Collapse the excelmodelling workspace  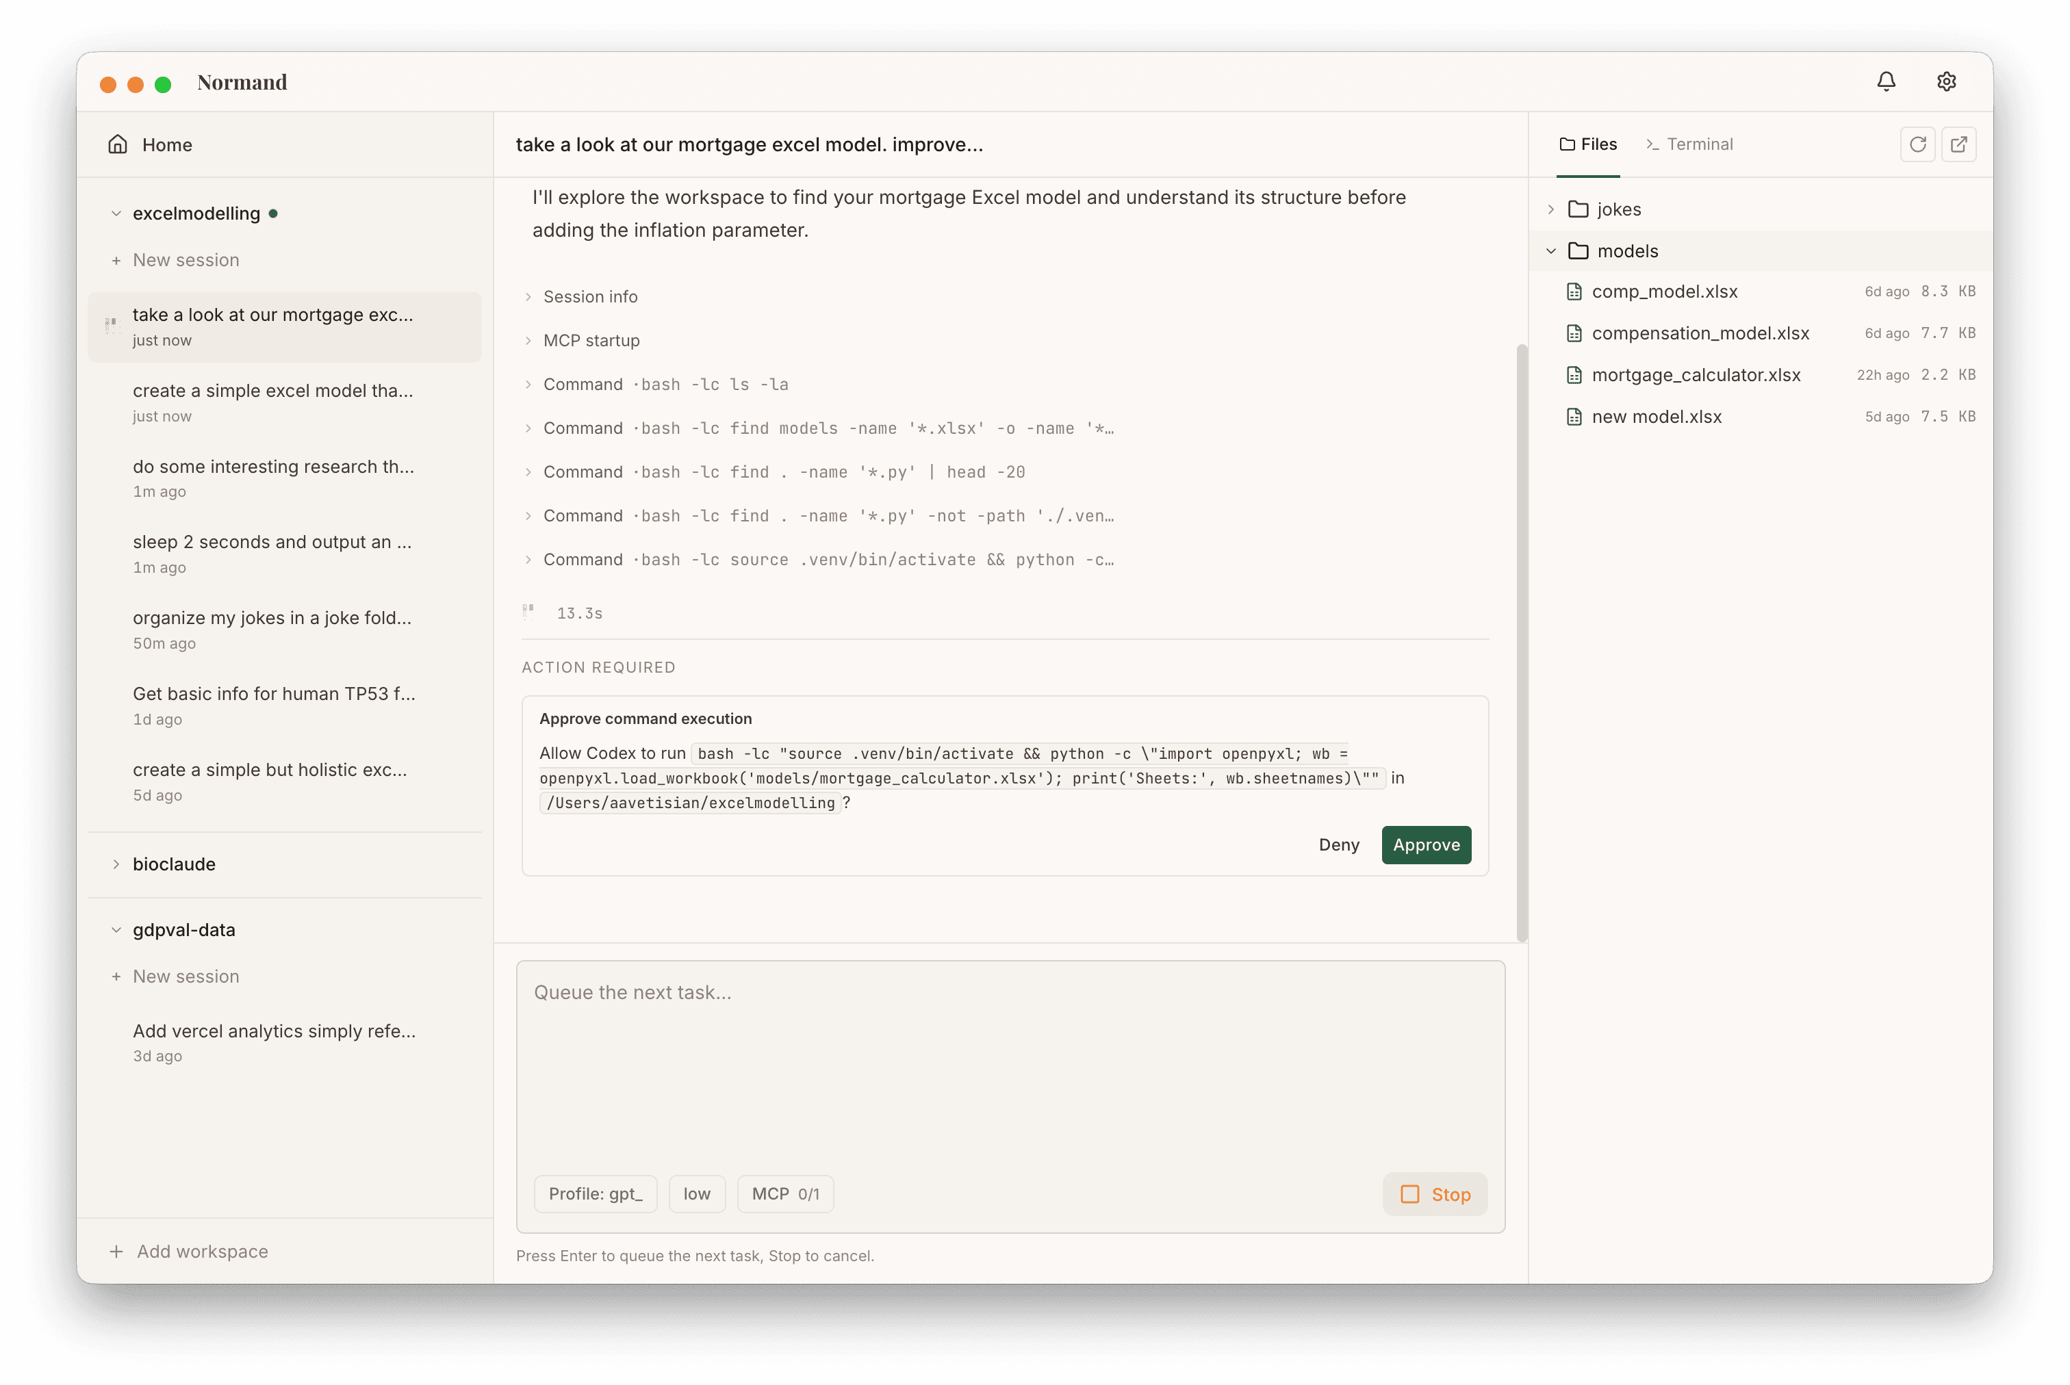click(x=116, y=213)
